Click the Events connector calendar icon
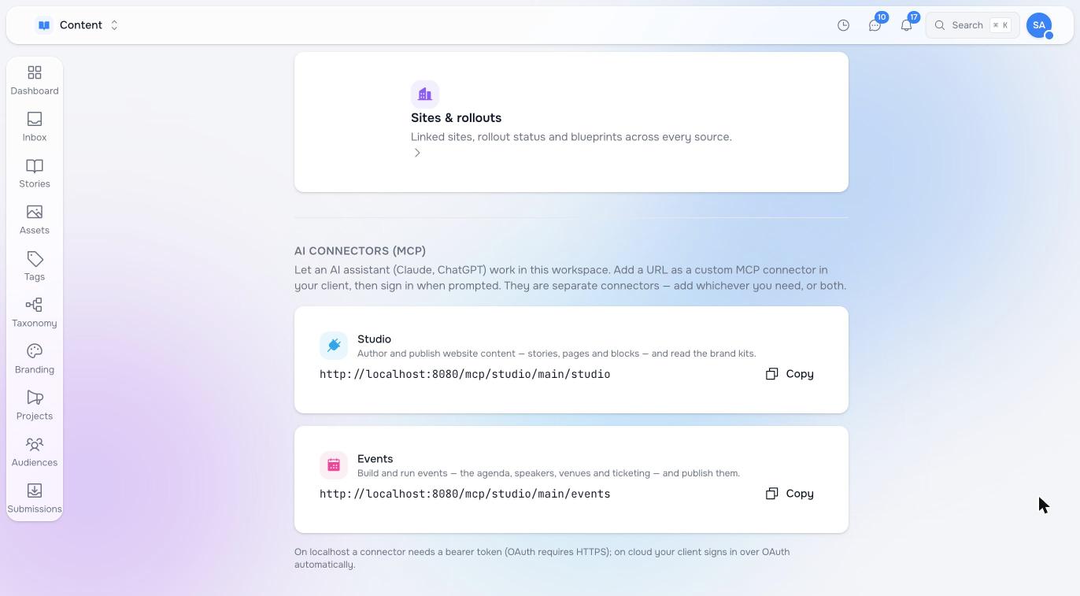 pyautogui.click(x=334, y=465)
